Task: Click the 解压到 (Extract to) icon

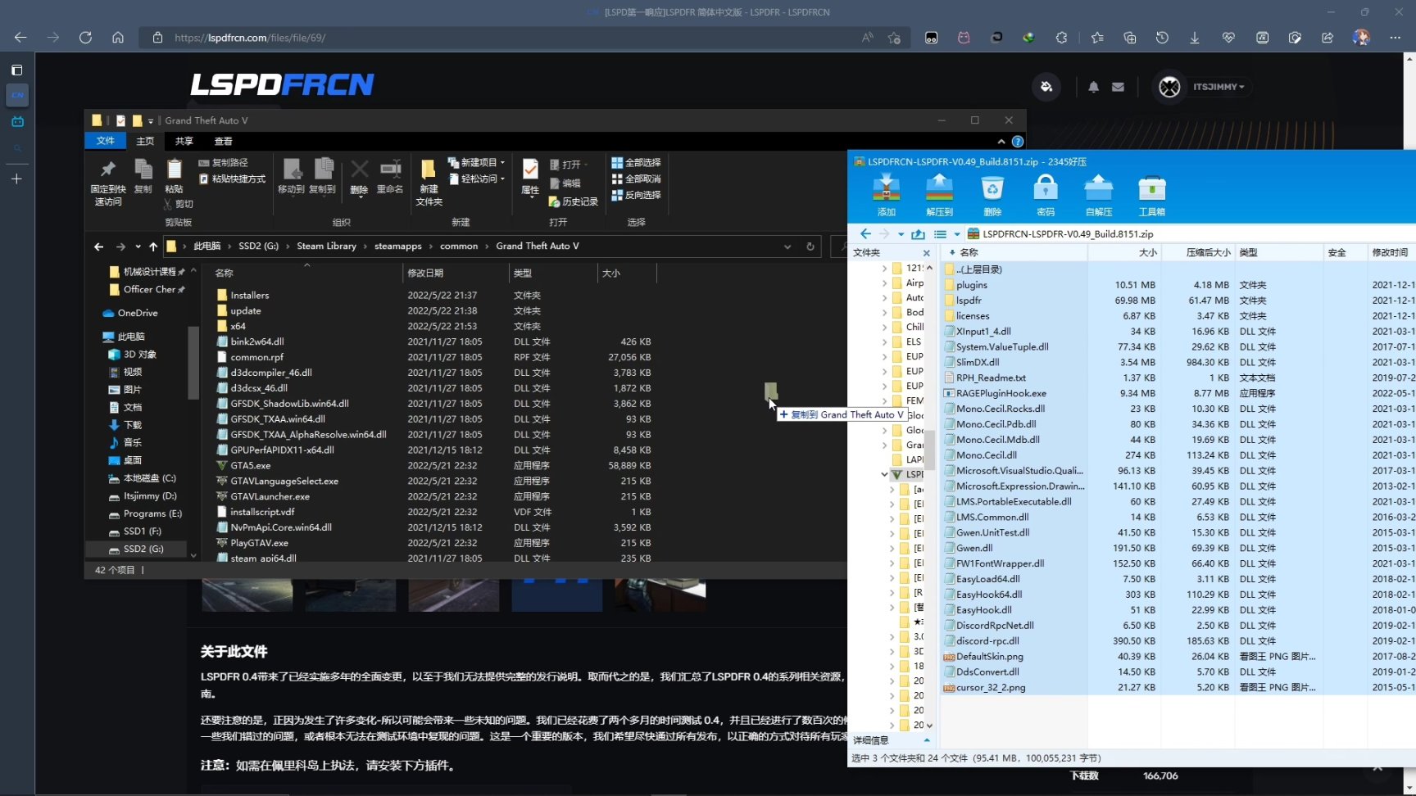Action: pyautogui.click(x=939, y=188)
